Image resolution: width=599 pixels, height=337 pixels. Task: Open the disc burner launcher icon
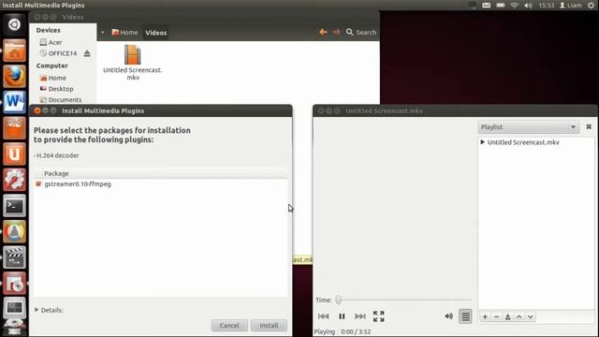coord(14,283)
